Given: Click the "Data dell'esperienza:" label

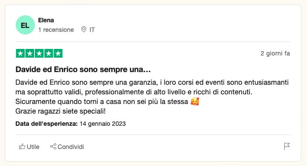Looking at the screenshot, I should pyautogui.click(x=47, y=124).
